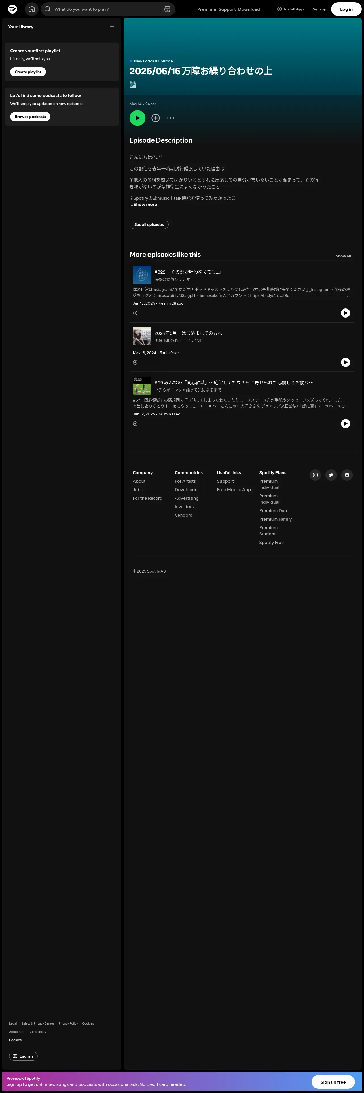Open Premium Duo plan link
Screen dimensions: 364x1093
[x=273, y=510]
